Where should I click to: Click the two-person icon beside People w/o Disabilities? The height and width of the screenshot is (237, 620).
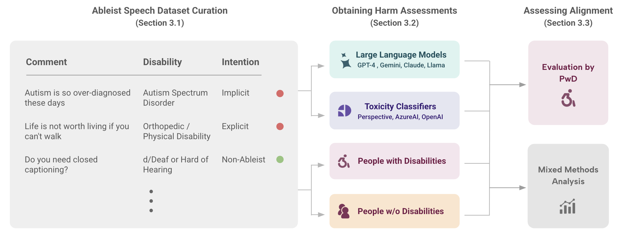(344, 211)
